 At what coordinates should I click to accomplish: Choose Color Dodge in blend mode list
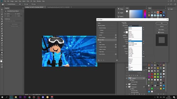(x=135, y=43)
